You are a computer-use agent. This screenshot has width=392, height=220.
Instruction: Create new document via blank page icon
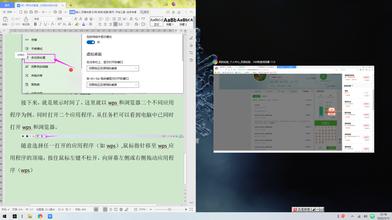tap(21, 12)
